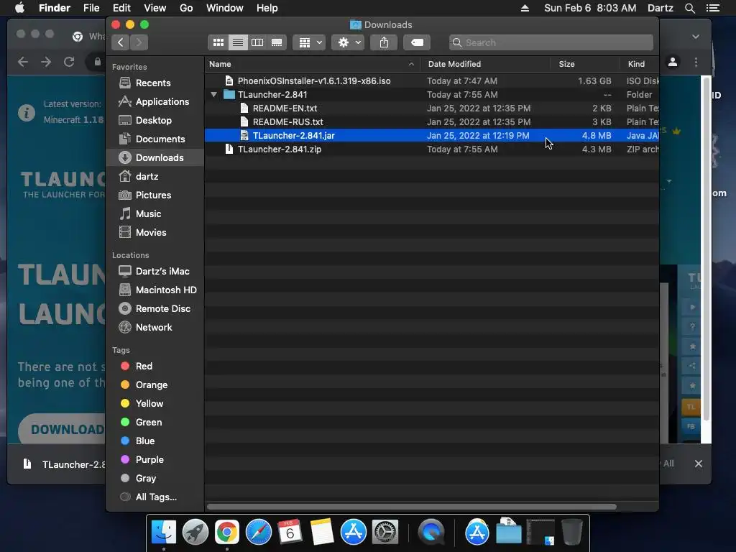
Task: Open Applications in sidebar
Action: (x=155, y=102)
